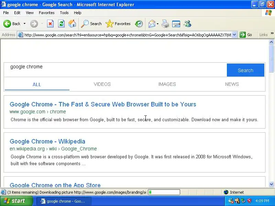Expand the Address bar dropdown arrow
The image size is (275, 206).
(x=234, y=35)
